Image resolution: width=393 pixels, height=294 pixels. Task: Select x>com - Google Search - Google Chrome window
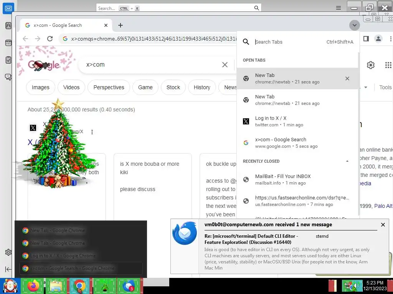[x=81, y=268]
